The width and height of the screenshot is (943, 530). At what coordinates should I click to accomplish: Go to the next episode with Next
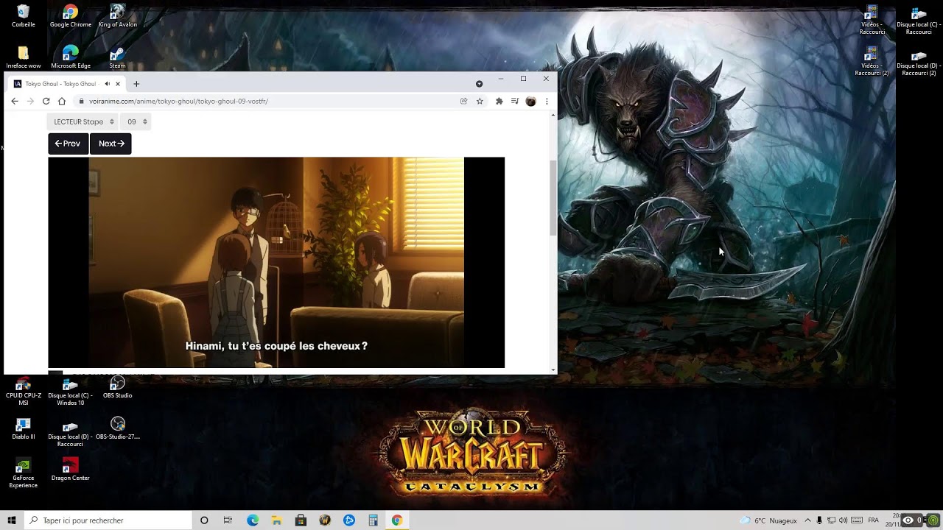(x=111, y=144)
